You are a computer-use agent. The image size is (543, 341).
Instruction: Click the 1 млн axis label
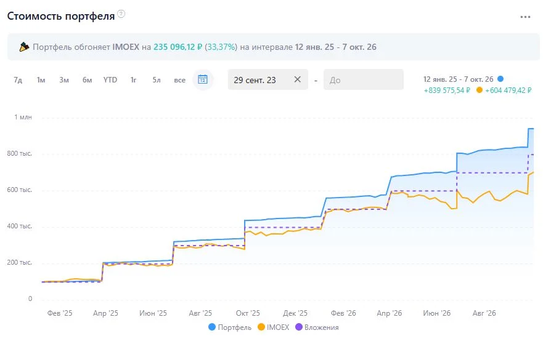pos(23,117)
